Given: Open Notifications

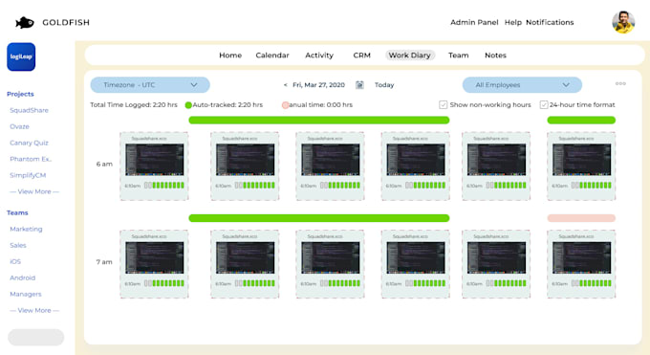Looking at the screenshot, I should coord(550,22).
